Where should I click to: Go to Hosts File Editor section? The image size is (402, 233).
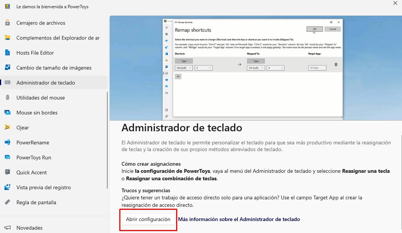pyautogui.click(x=54, y=53)
